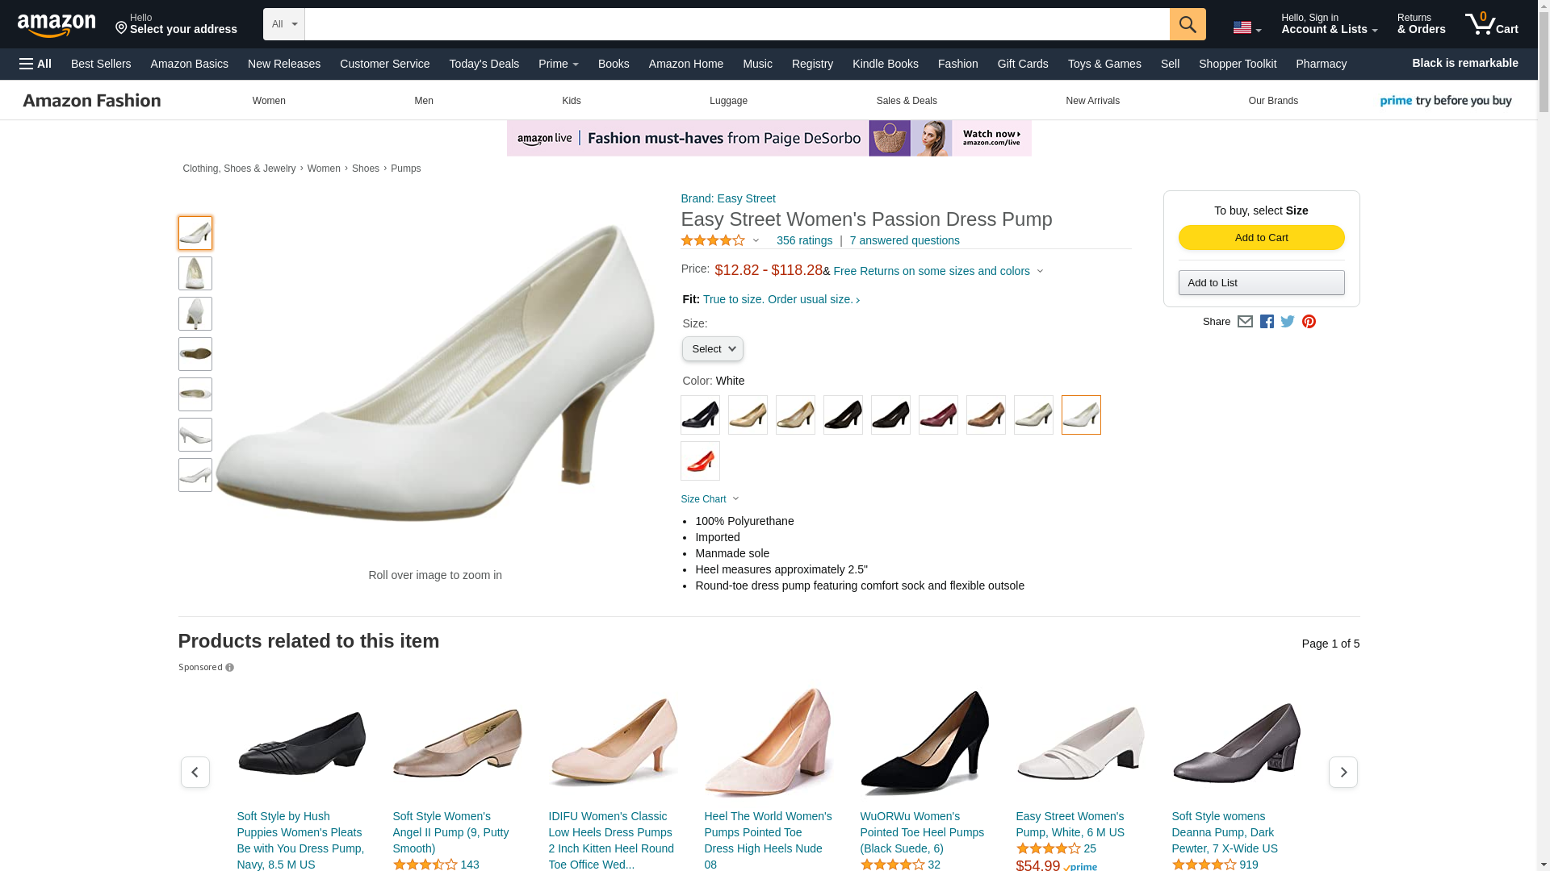The image size is (1550, 871).
Task: Share the product on Facebook
Action: coord(1267,322)
